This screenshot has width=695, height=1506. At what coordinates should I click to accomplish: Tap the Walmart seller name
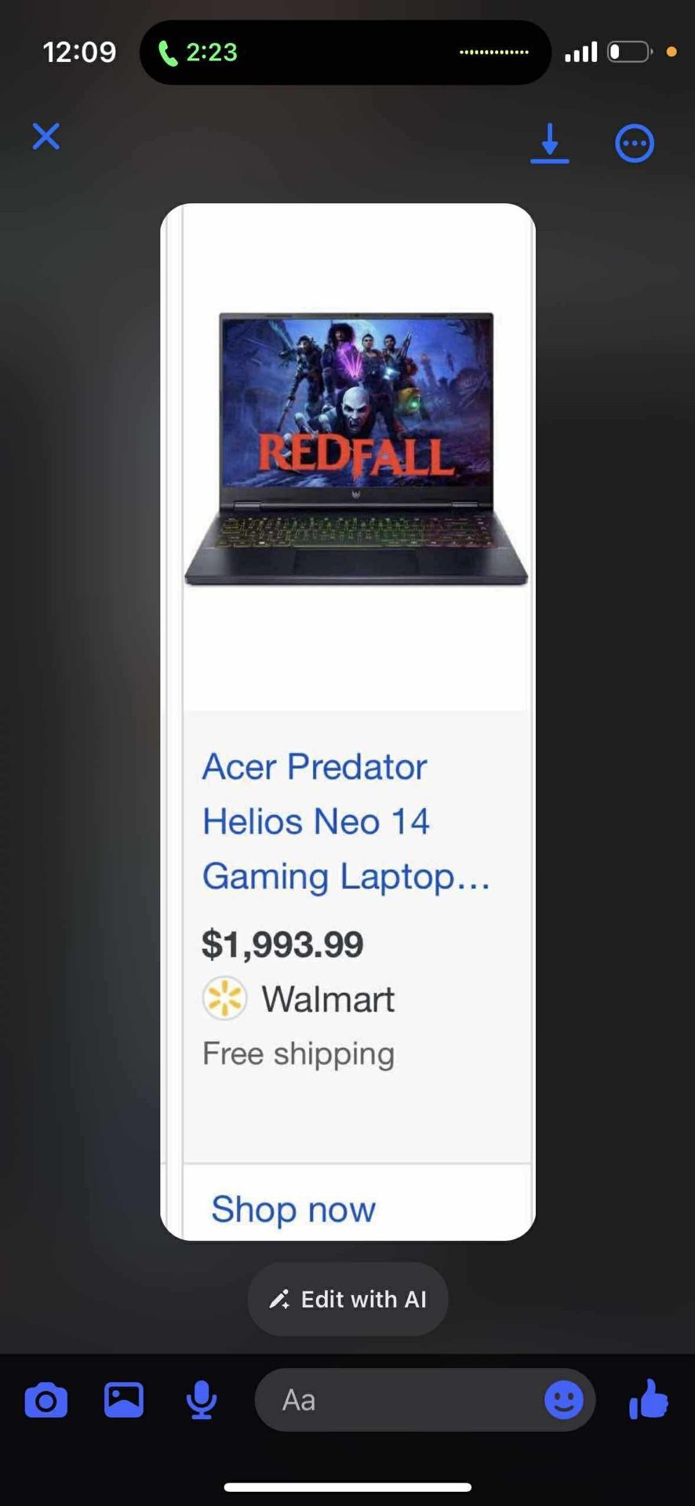pyautogui.click(x=328, y=999)
